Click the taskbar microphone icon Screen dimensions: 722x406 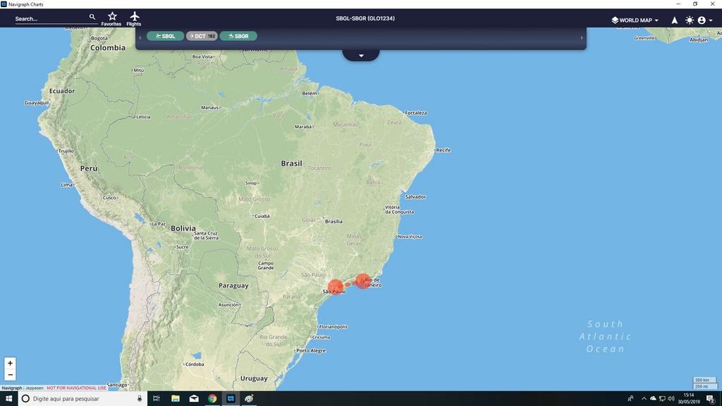pyautogui.click(x=140, y=399)
